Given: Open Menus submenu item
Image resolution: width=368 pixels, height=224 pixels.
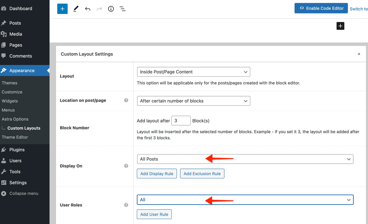Looking at the screenshot, I should (8, 110).
